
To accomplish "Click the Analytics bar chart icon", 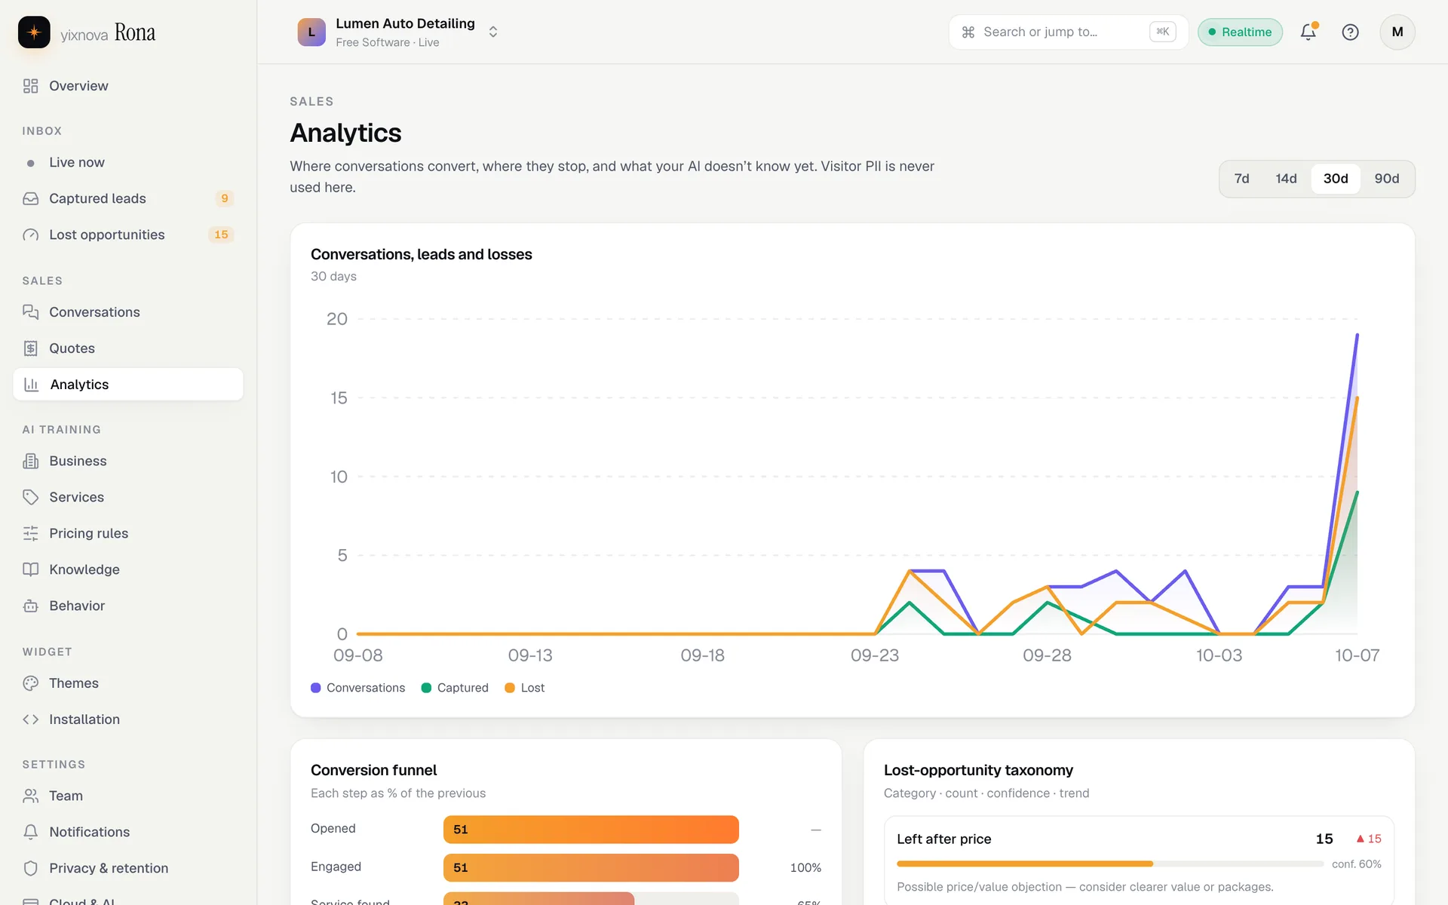I will [x=31, y=385].
